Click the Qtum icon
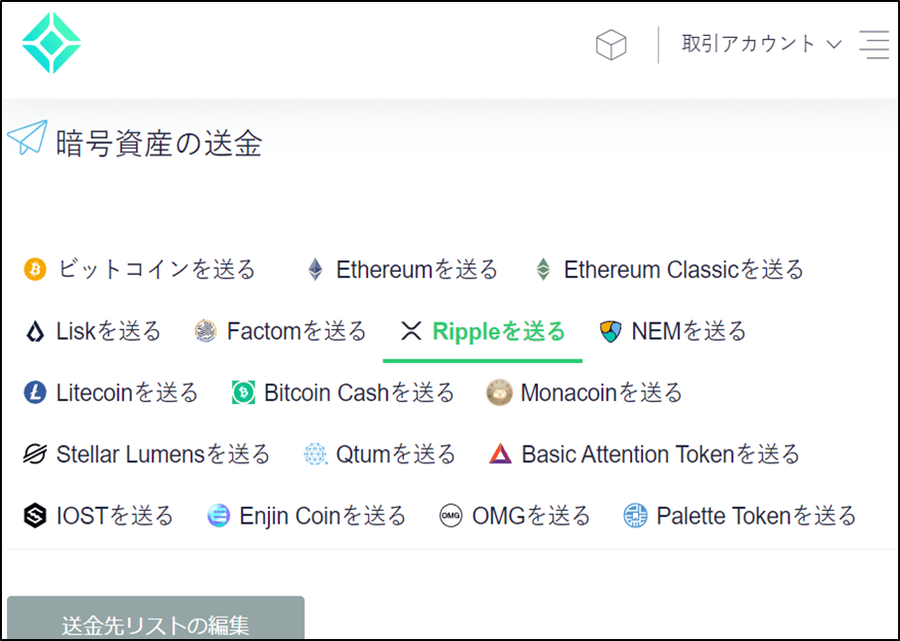 click(x=316, y=455)
